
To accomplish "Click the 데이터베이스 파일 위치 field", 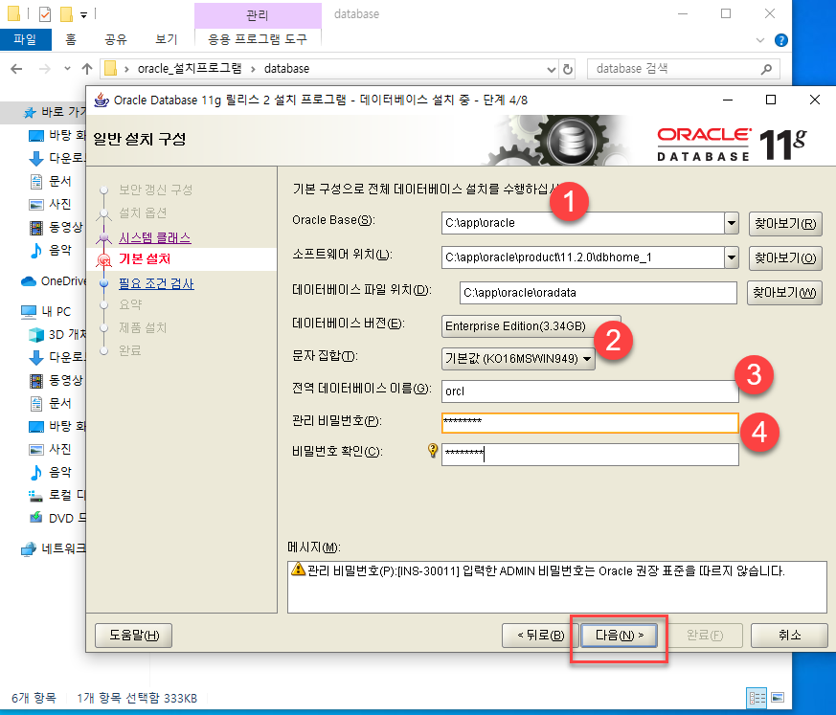I will 599,293.
